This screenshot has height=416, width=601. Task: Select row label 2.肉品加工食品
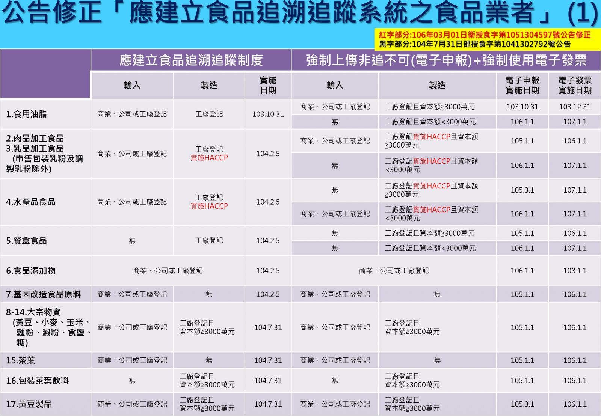35,139
